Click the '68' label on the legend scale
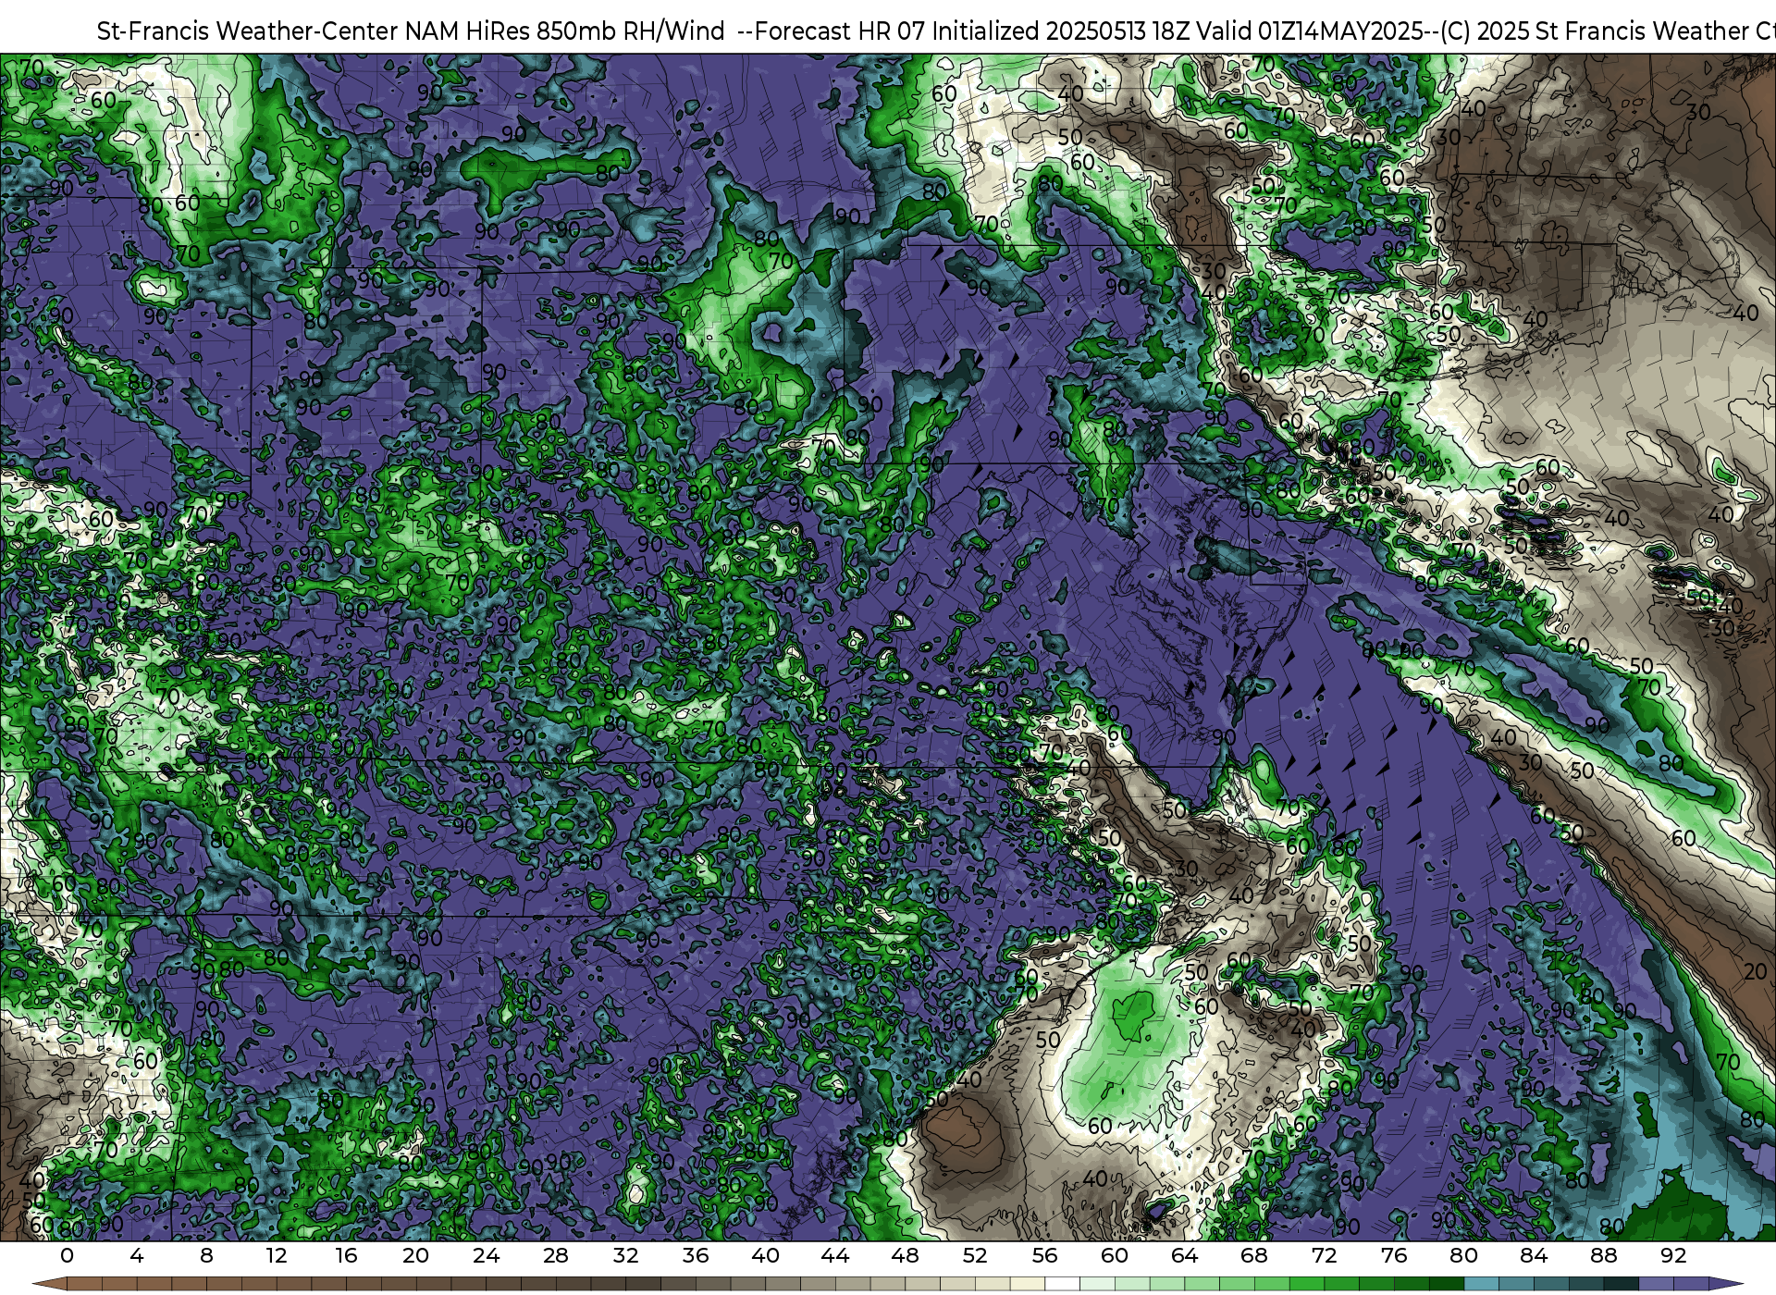 point(1254,1255)
